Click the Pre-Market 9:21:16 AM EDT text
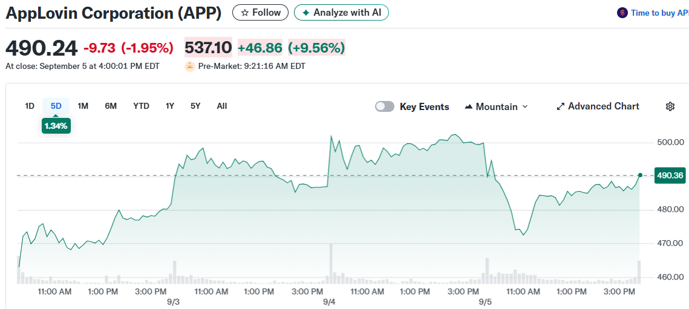This screenshot has width=689, height=309. pyautogui.click(x=252, y=67)
